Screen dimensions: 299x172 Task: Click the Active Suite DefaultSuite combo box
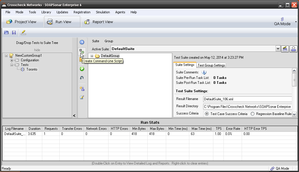(x=195, y=49)
